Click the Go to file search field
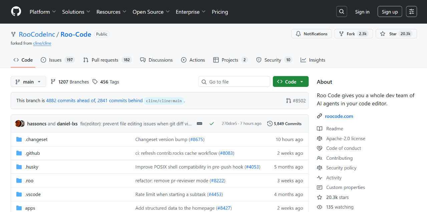The width and height of the screenshot is (427, 212). 234,82
